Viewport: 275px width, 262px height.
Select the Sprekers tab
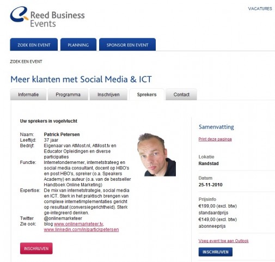pos(146,94)
